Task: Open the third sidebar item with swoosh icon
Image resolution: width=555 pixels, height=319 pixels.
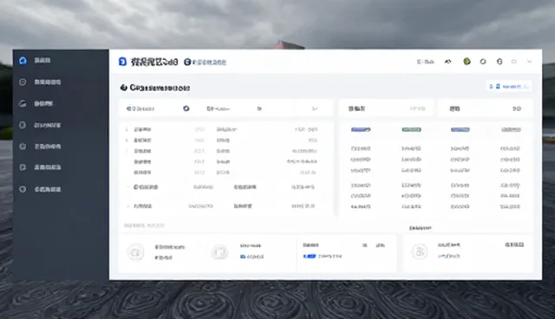Action: 23,104
